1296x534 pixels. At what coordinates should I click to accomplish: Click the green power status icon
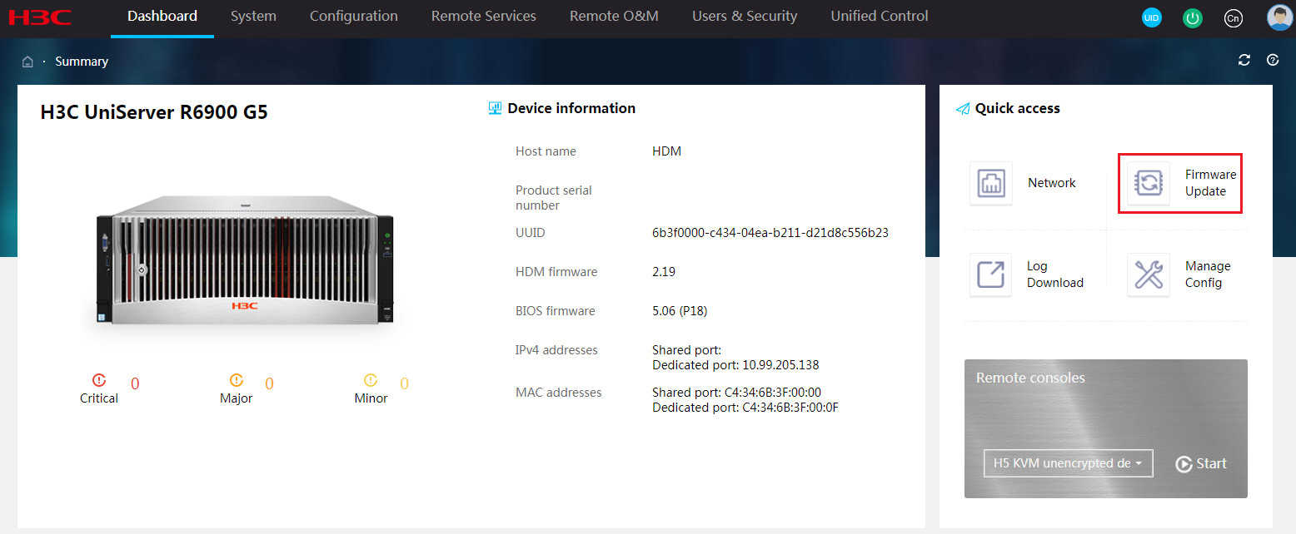(x=1193, y=17)
